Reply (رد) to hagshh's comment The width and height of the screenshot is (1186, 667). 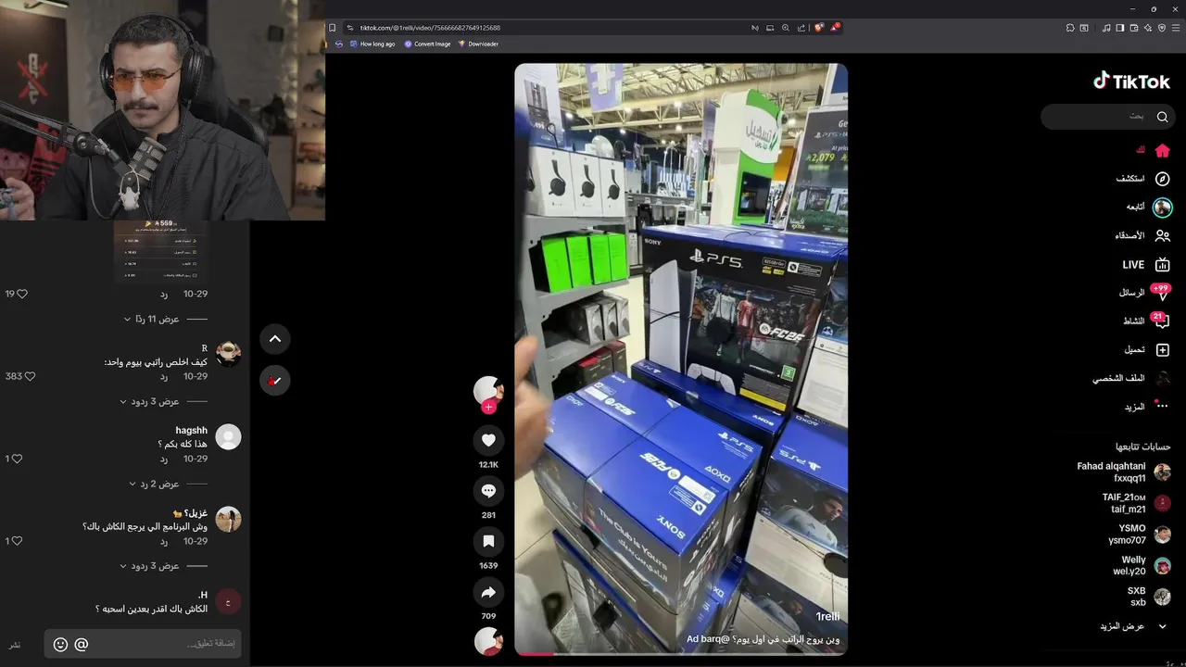pos(164,459)
